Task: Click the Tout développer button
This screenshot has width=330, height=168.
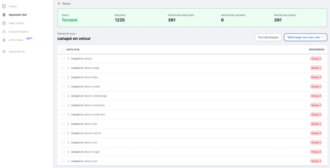Action: (268, 37)
